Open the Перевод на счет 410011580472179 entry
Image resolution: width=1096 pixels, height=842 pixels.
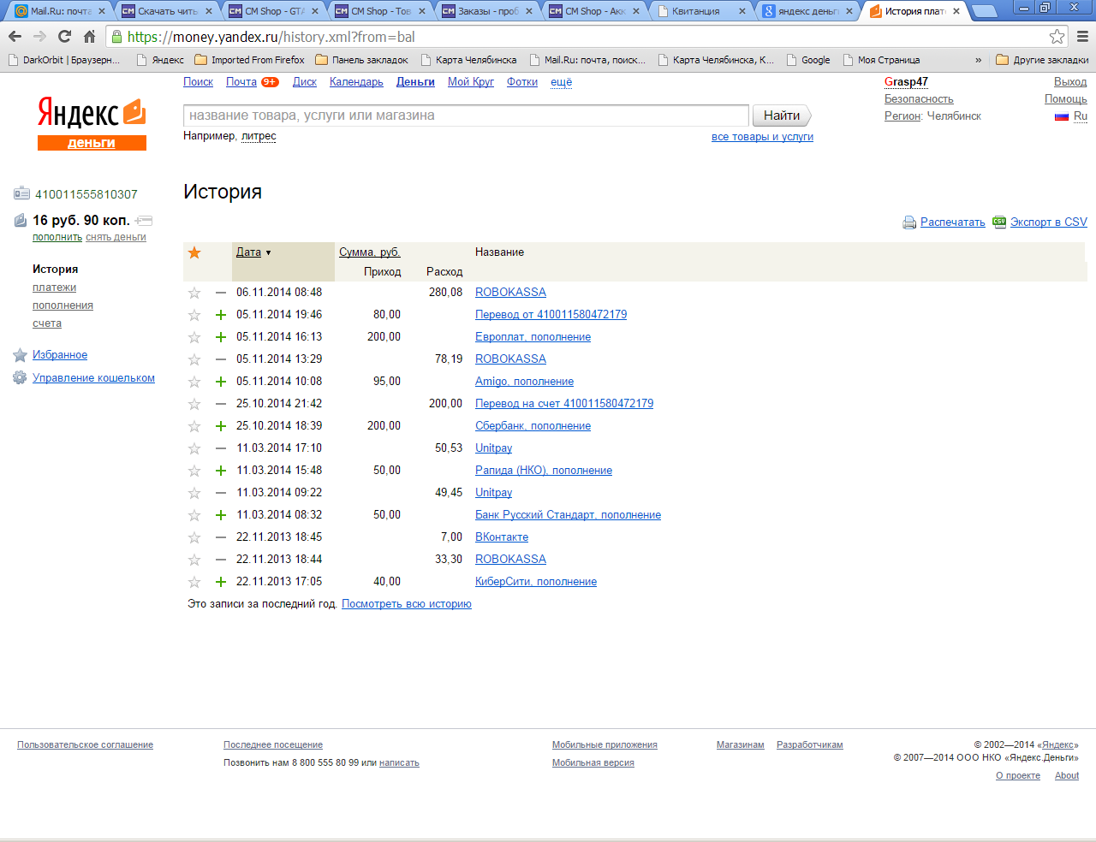564,404
